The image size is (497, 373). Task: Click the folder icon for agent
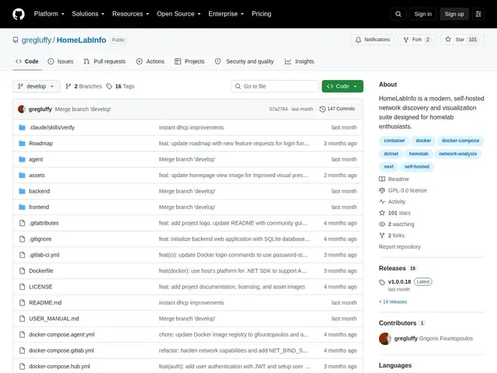[22, 159]
